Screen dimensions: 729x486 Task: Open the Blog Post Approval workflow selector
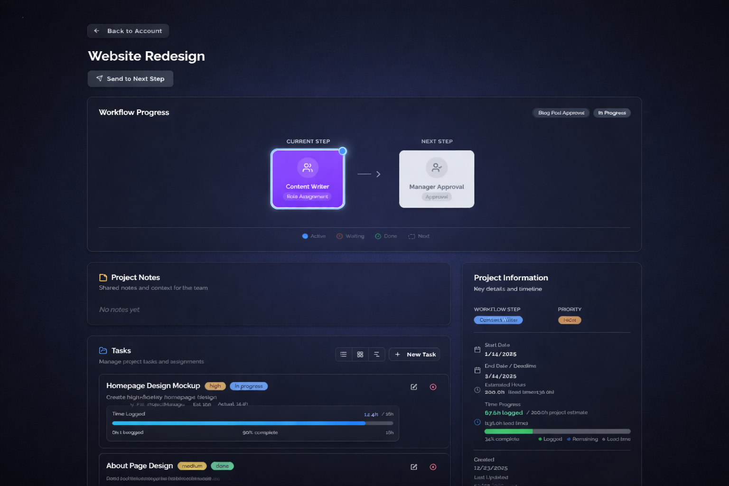tap(561, 112)
